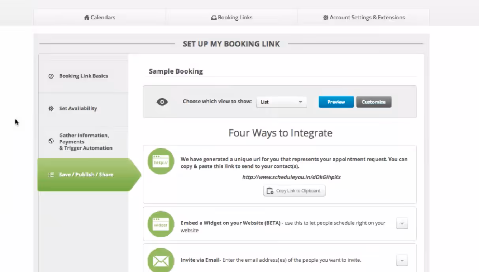The width and height of the screenshot is (479, 272).
Task: Expand the Invite via Email options
Action: (x=402, y=260)
